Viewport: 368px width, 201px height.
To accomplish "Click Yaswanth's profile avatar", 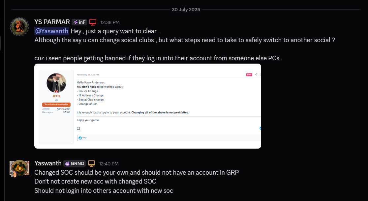I will click(x=19, y=168).
